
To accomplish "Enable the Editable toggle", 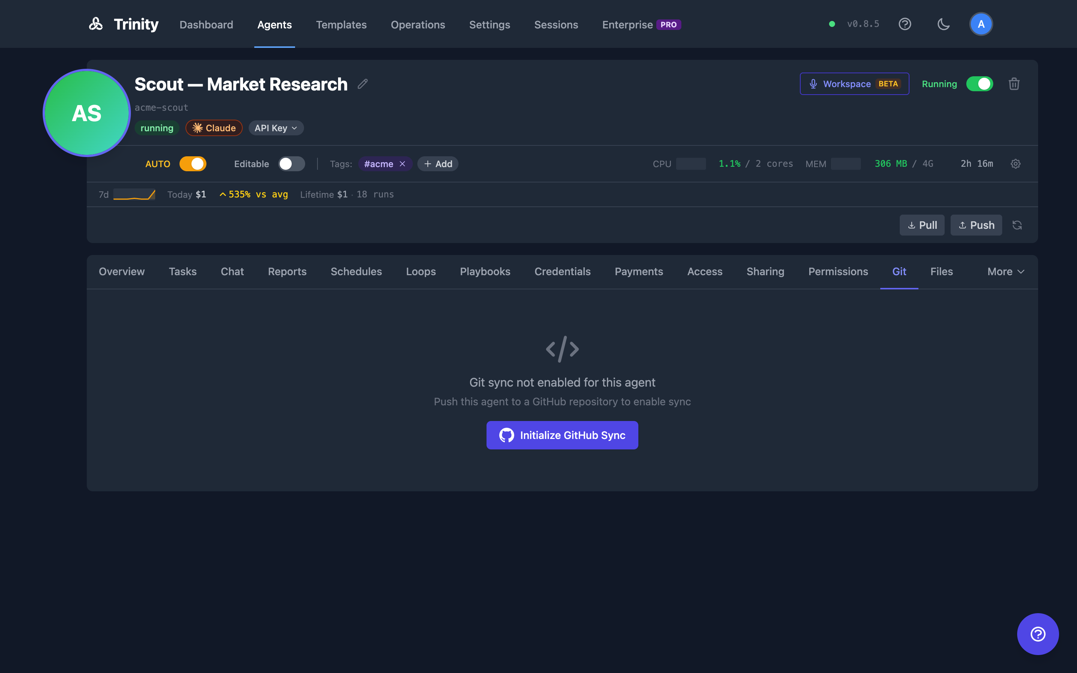I will coord(292,164).
